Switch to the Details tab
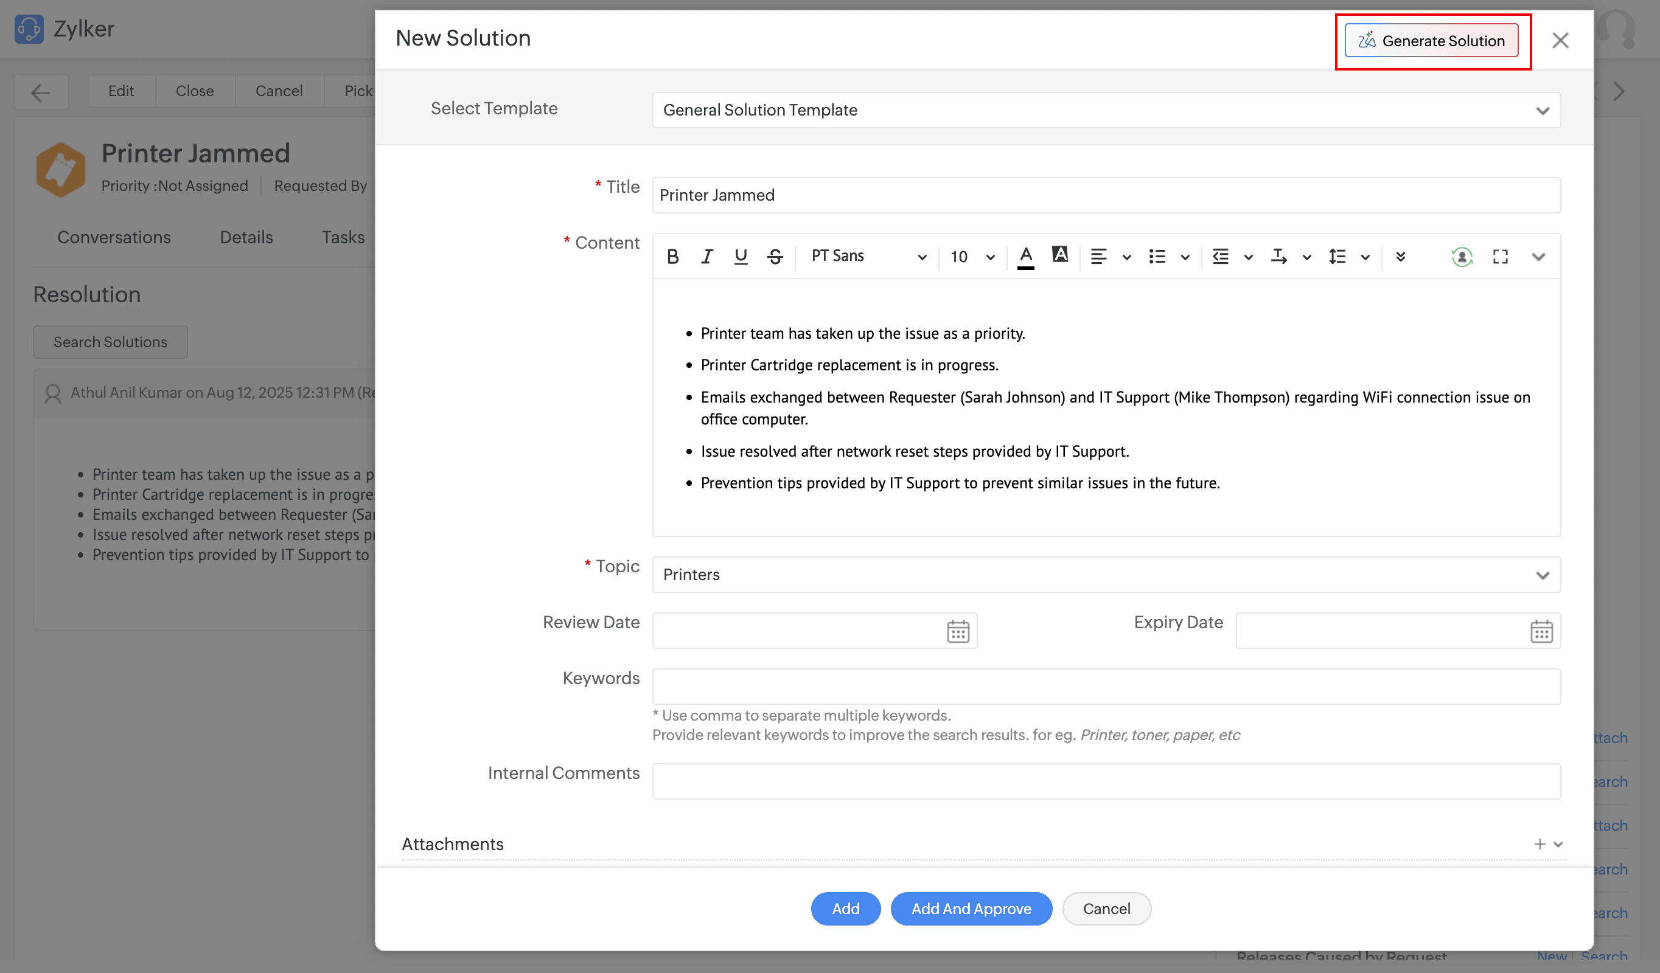The image size is (1660, 973). [x=246, y=237]
